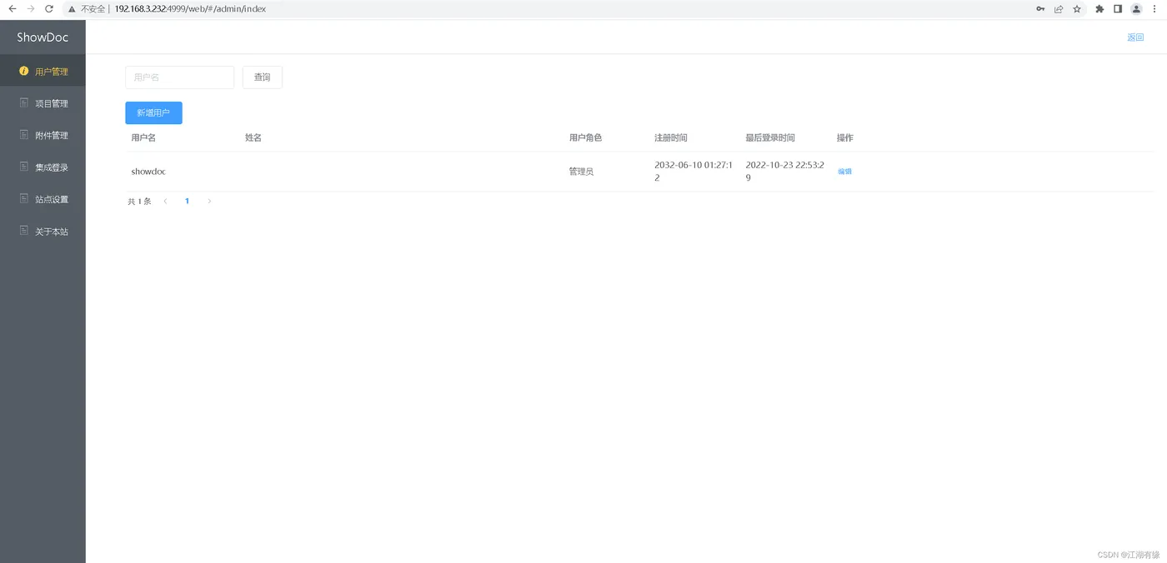1167x563 pixels.
Task: Open 附件管理 in the sidebar
Action: [43, 135]
